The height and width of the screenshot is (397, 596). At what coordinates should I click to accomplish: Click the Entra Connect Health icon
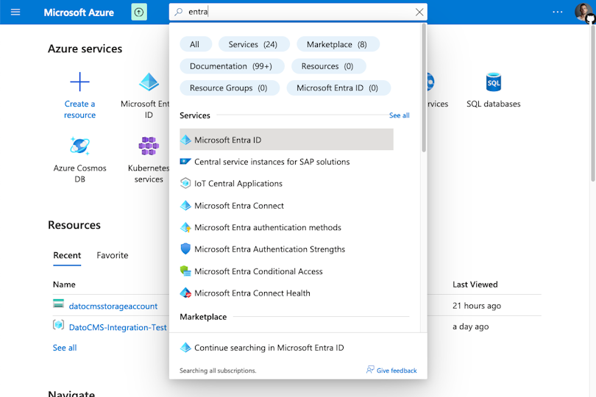click(185, 293)
